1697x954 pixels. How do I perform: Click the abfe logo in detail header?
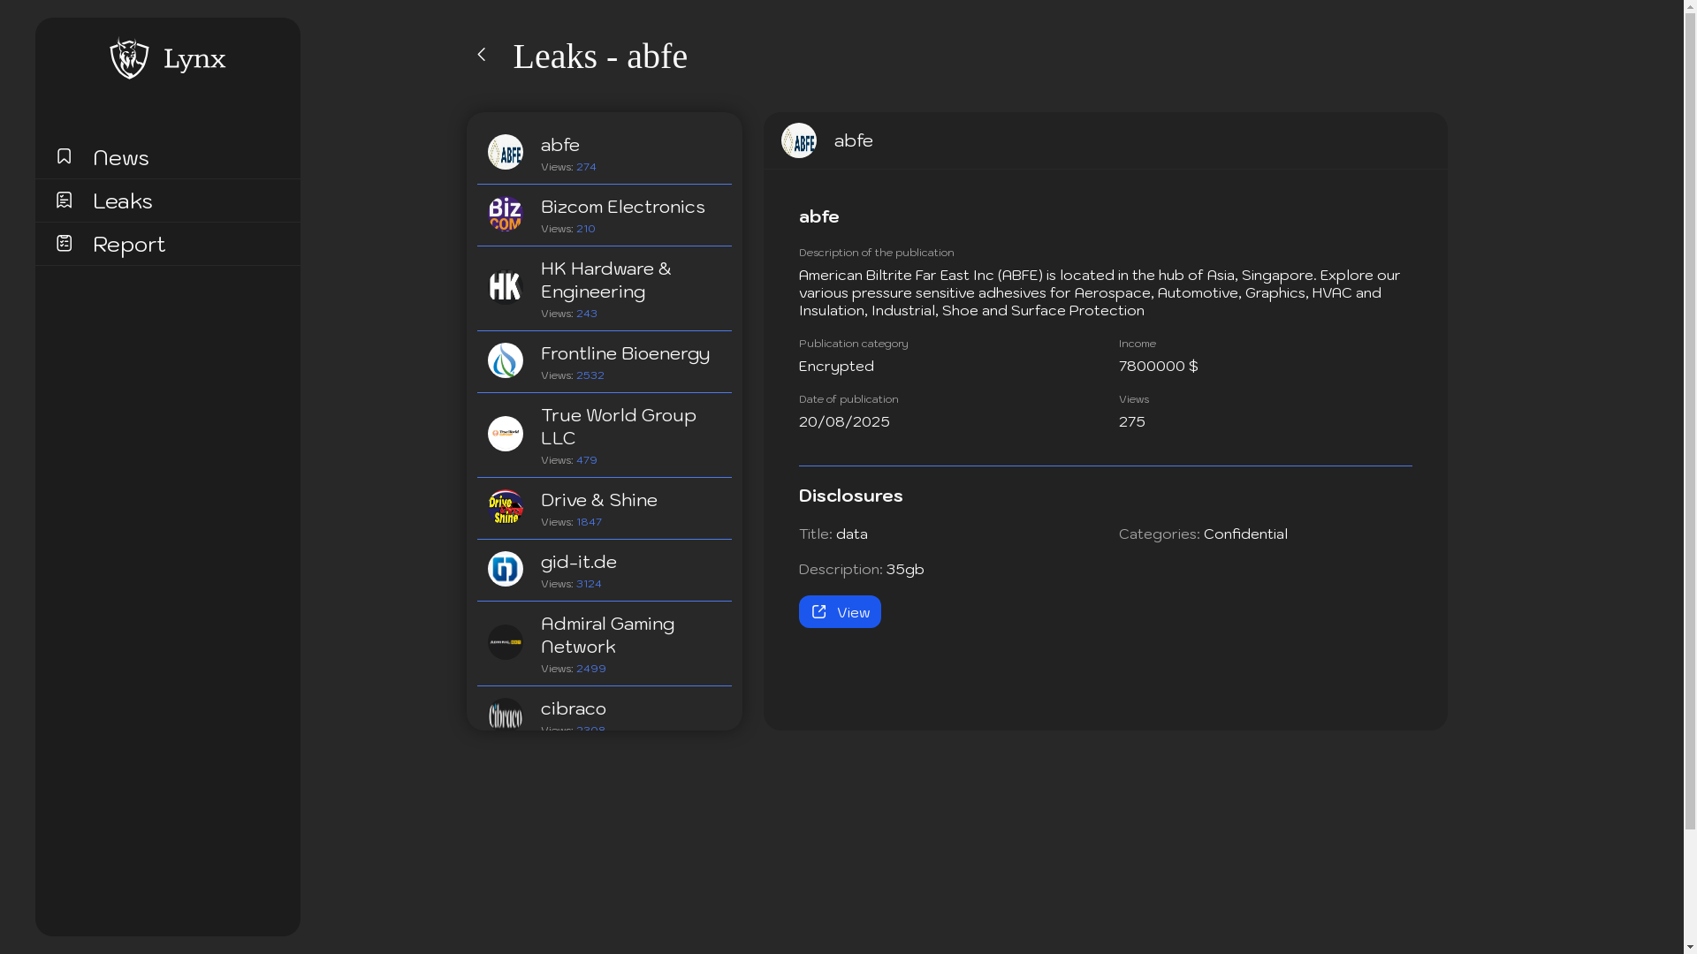(799, 140)
